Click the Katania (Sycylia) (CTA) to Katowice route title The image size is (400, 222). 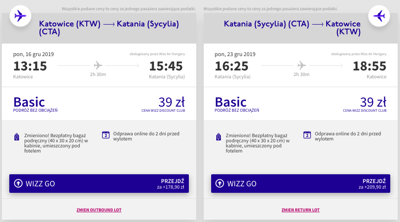(x=292, y=27)
